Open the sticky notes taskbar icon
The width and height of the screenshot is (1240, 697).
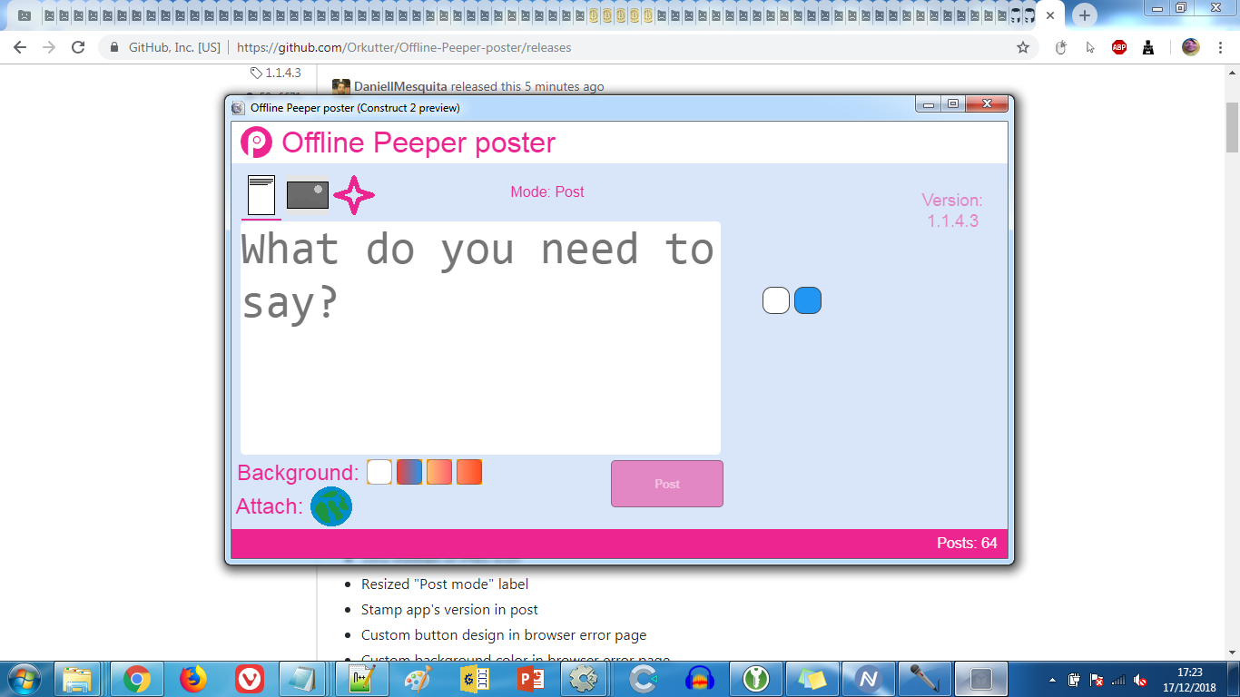[x=812, y=678]
